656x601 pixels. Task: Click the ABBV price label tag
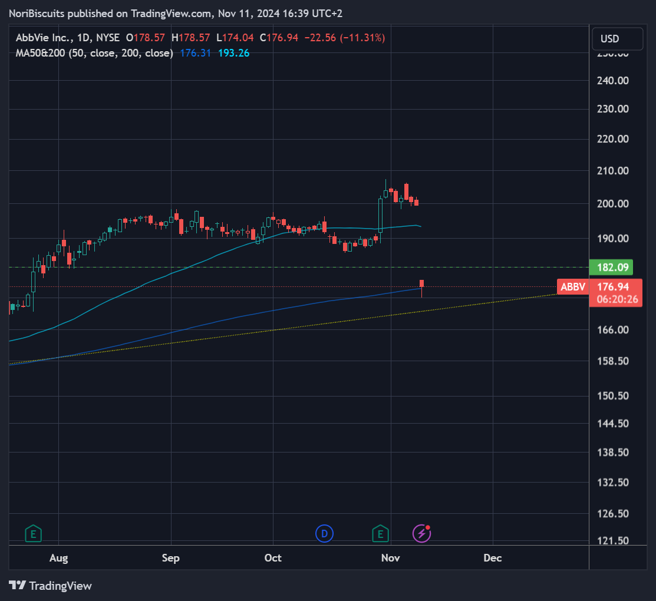pyautogui.click(x=573, y=287)
